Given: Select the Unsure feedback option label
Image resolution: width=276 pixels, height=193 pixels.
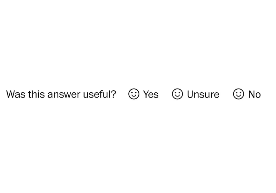Looking at the screenshot, I should click(203, 94).
